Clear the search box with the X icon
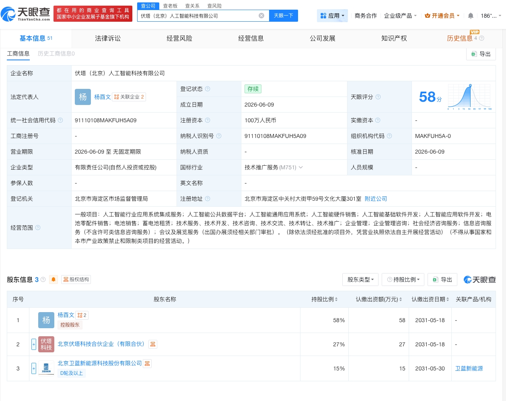Viewport: 506px width, 401px height. [x=261, y=16]
